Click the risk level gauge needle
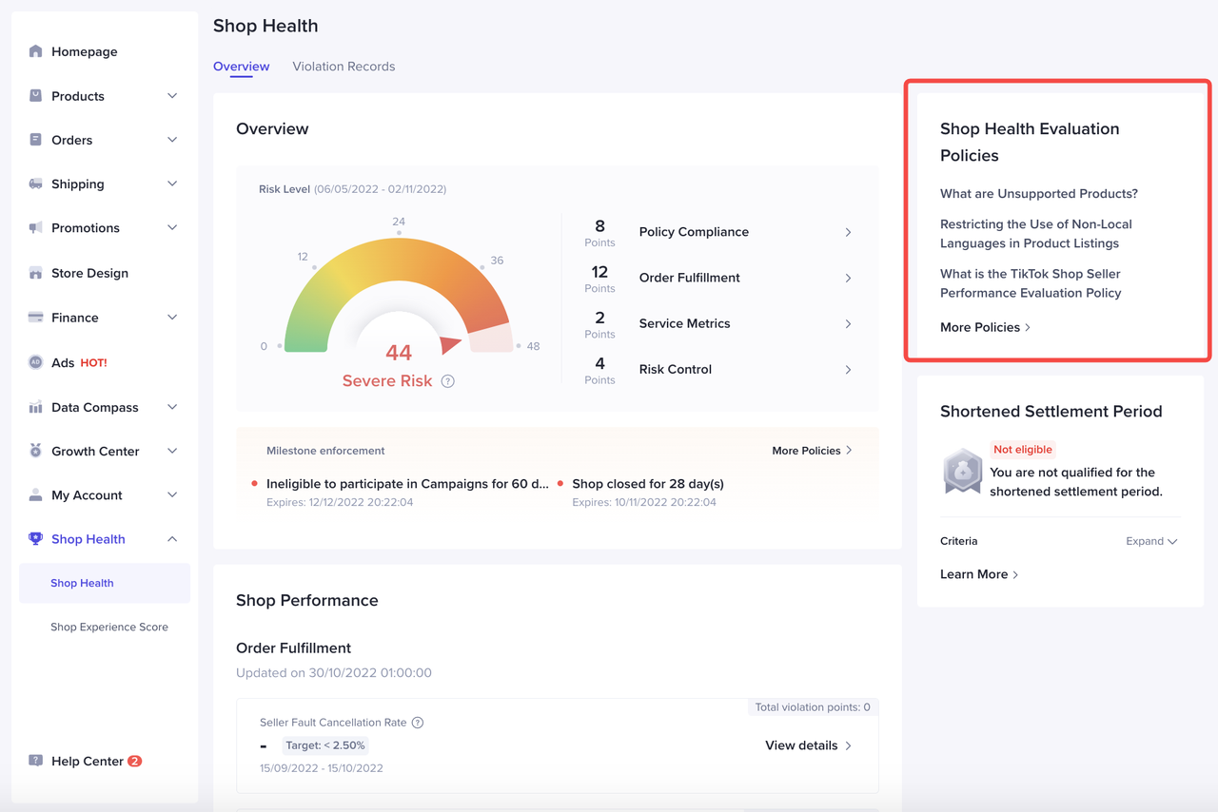The image size is (1218, 812). tap(450, 344)
